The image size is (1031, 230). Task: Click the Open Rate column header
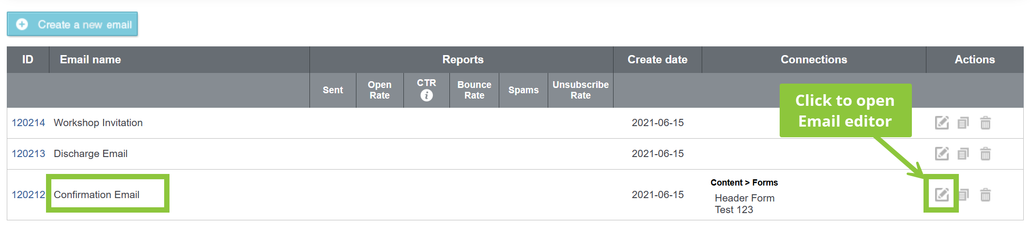[380, 90]
